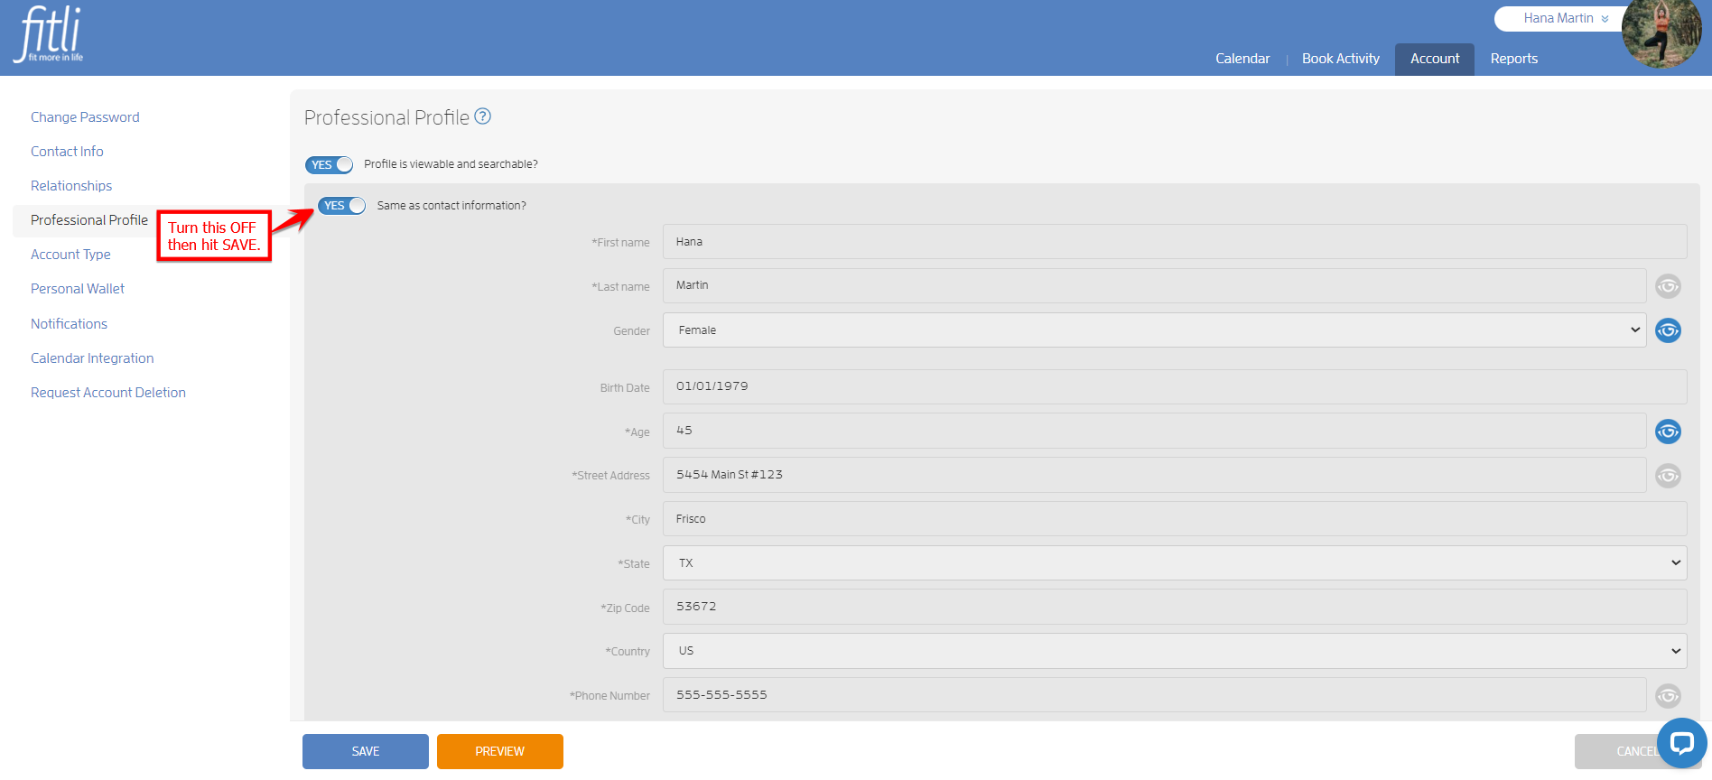Expand the Hana Martin user menu

coord(1565,18)
